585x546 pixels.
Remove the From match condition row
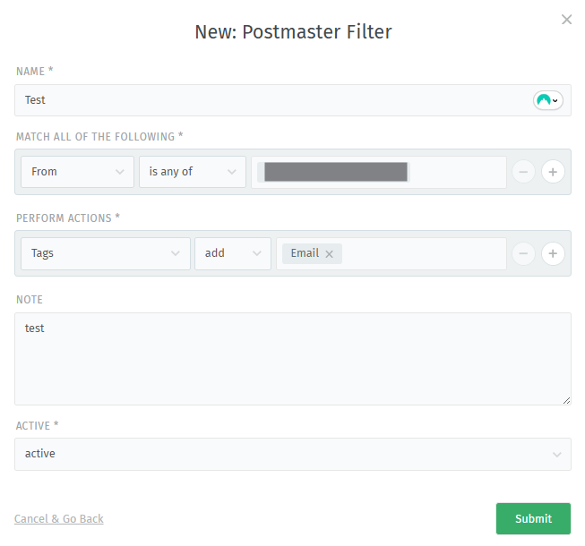[523, 172]
